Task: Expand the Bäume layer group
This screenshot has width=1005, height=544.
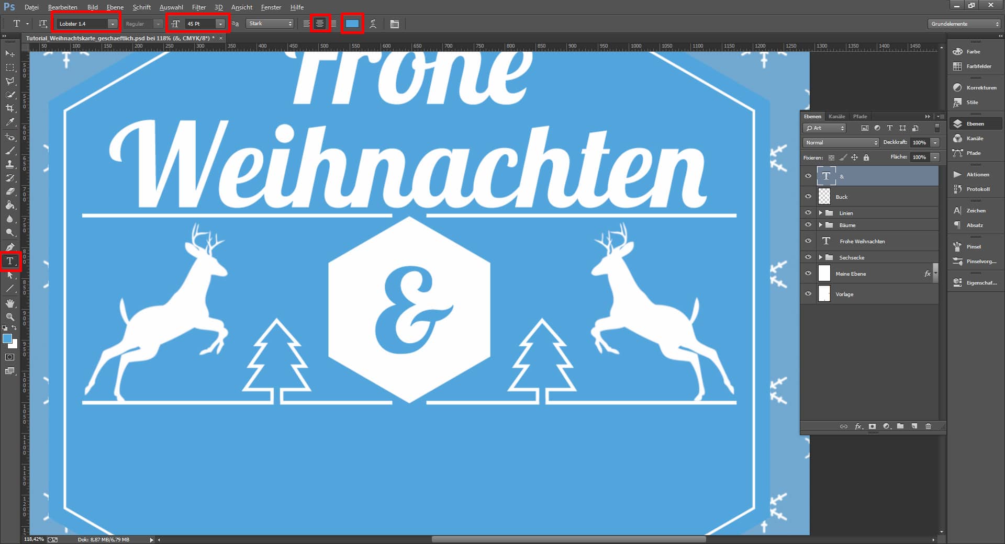Action: (821, 225)
